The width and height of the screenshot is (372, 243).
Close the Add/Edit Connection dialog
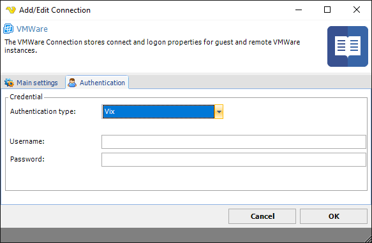pos(357,10)
